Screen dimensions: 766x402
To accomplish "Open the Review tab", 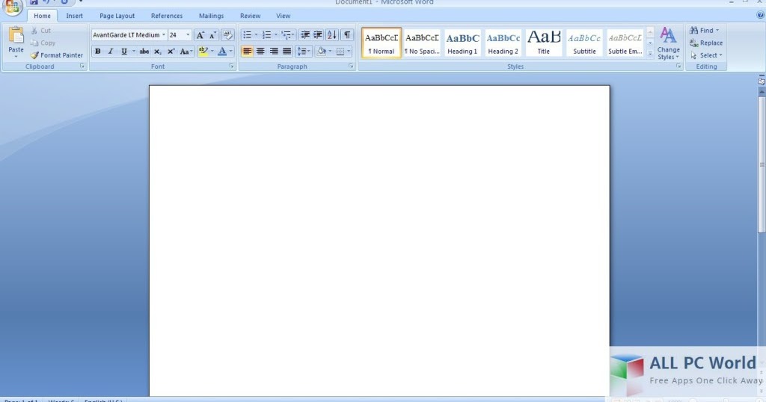I will (x=250, y=16).
